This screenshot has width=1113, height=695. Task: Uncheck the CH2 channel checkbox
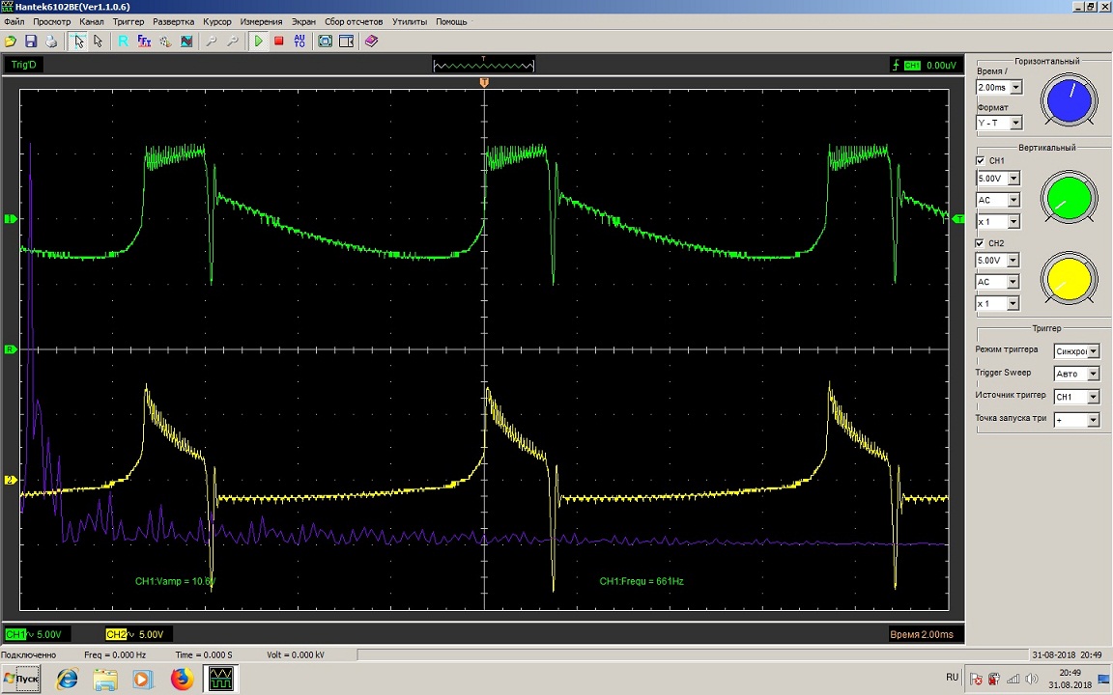[981, 243]
